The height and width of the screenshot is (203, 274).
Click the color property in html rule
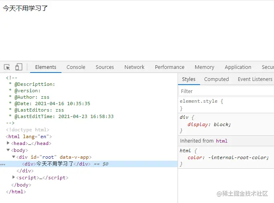point(195,157)
